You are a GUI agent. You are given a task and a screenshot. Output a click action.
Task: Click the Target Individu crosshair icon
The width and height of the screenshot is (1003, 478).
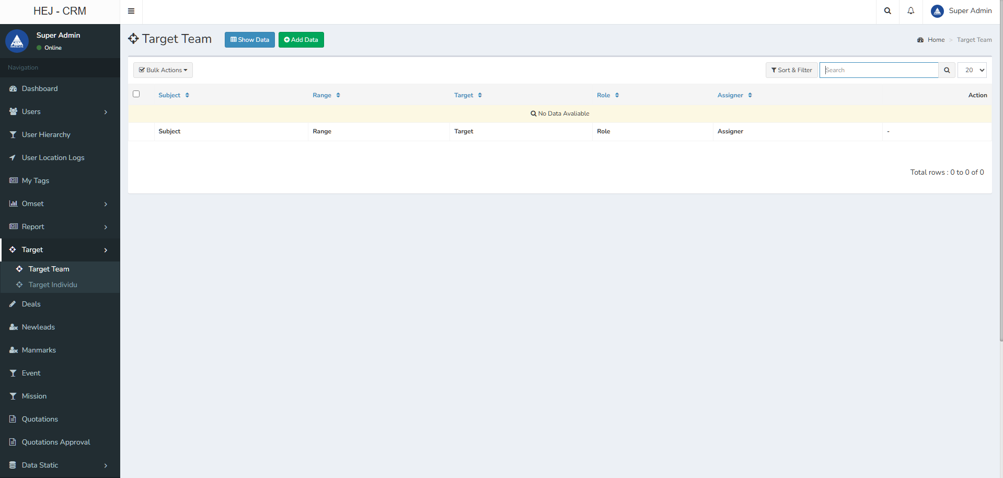pos(19,284)
